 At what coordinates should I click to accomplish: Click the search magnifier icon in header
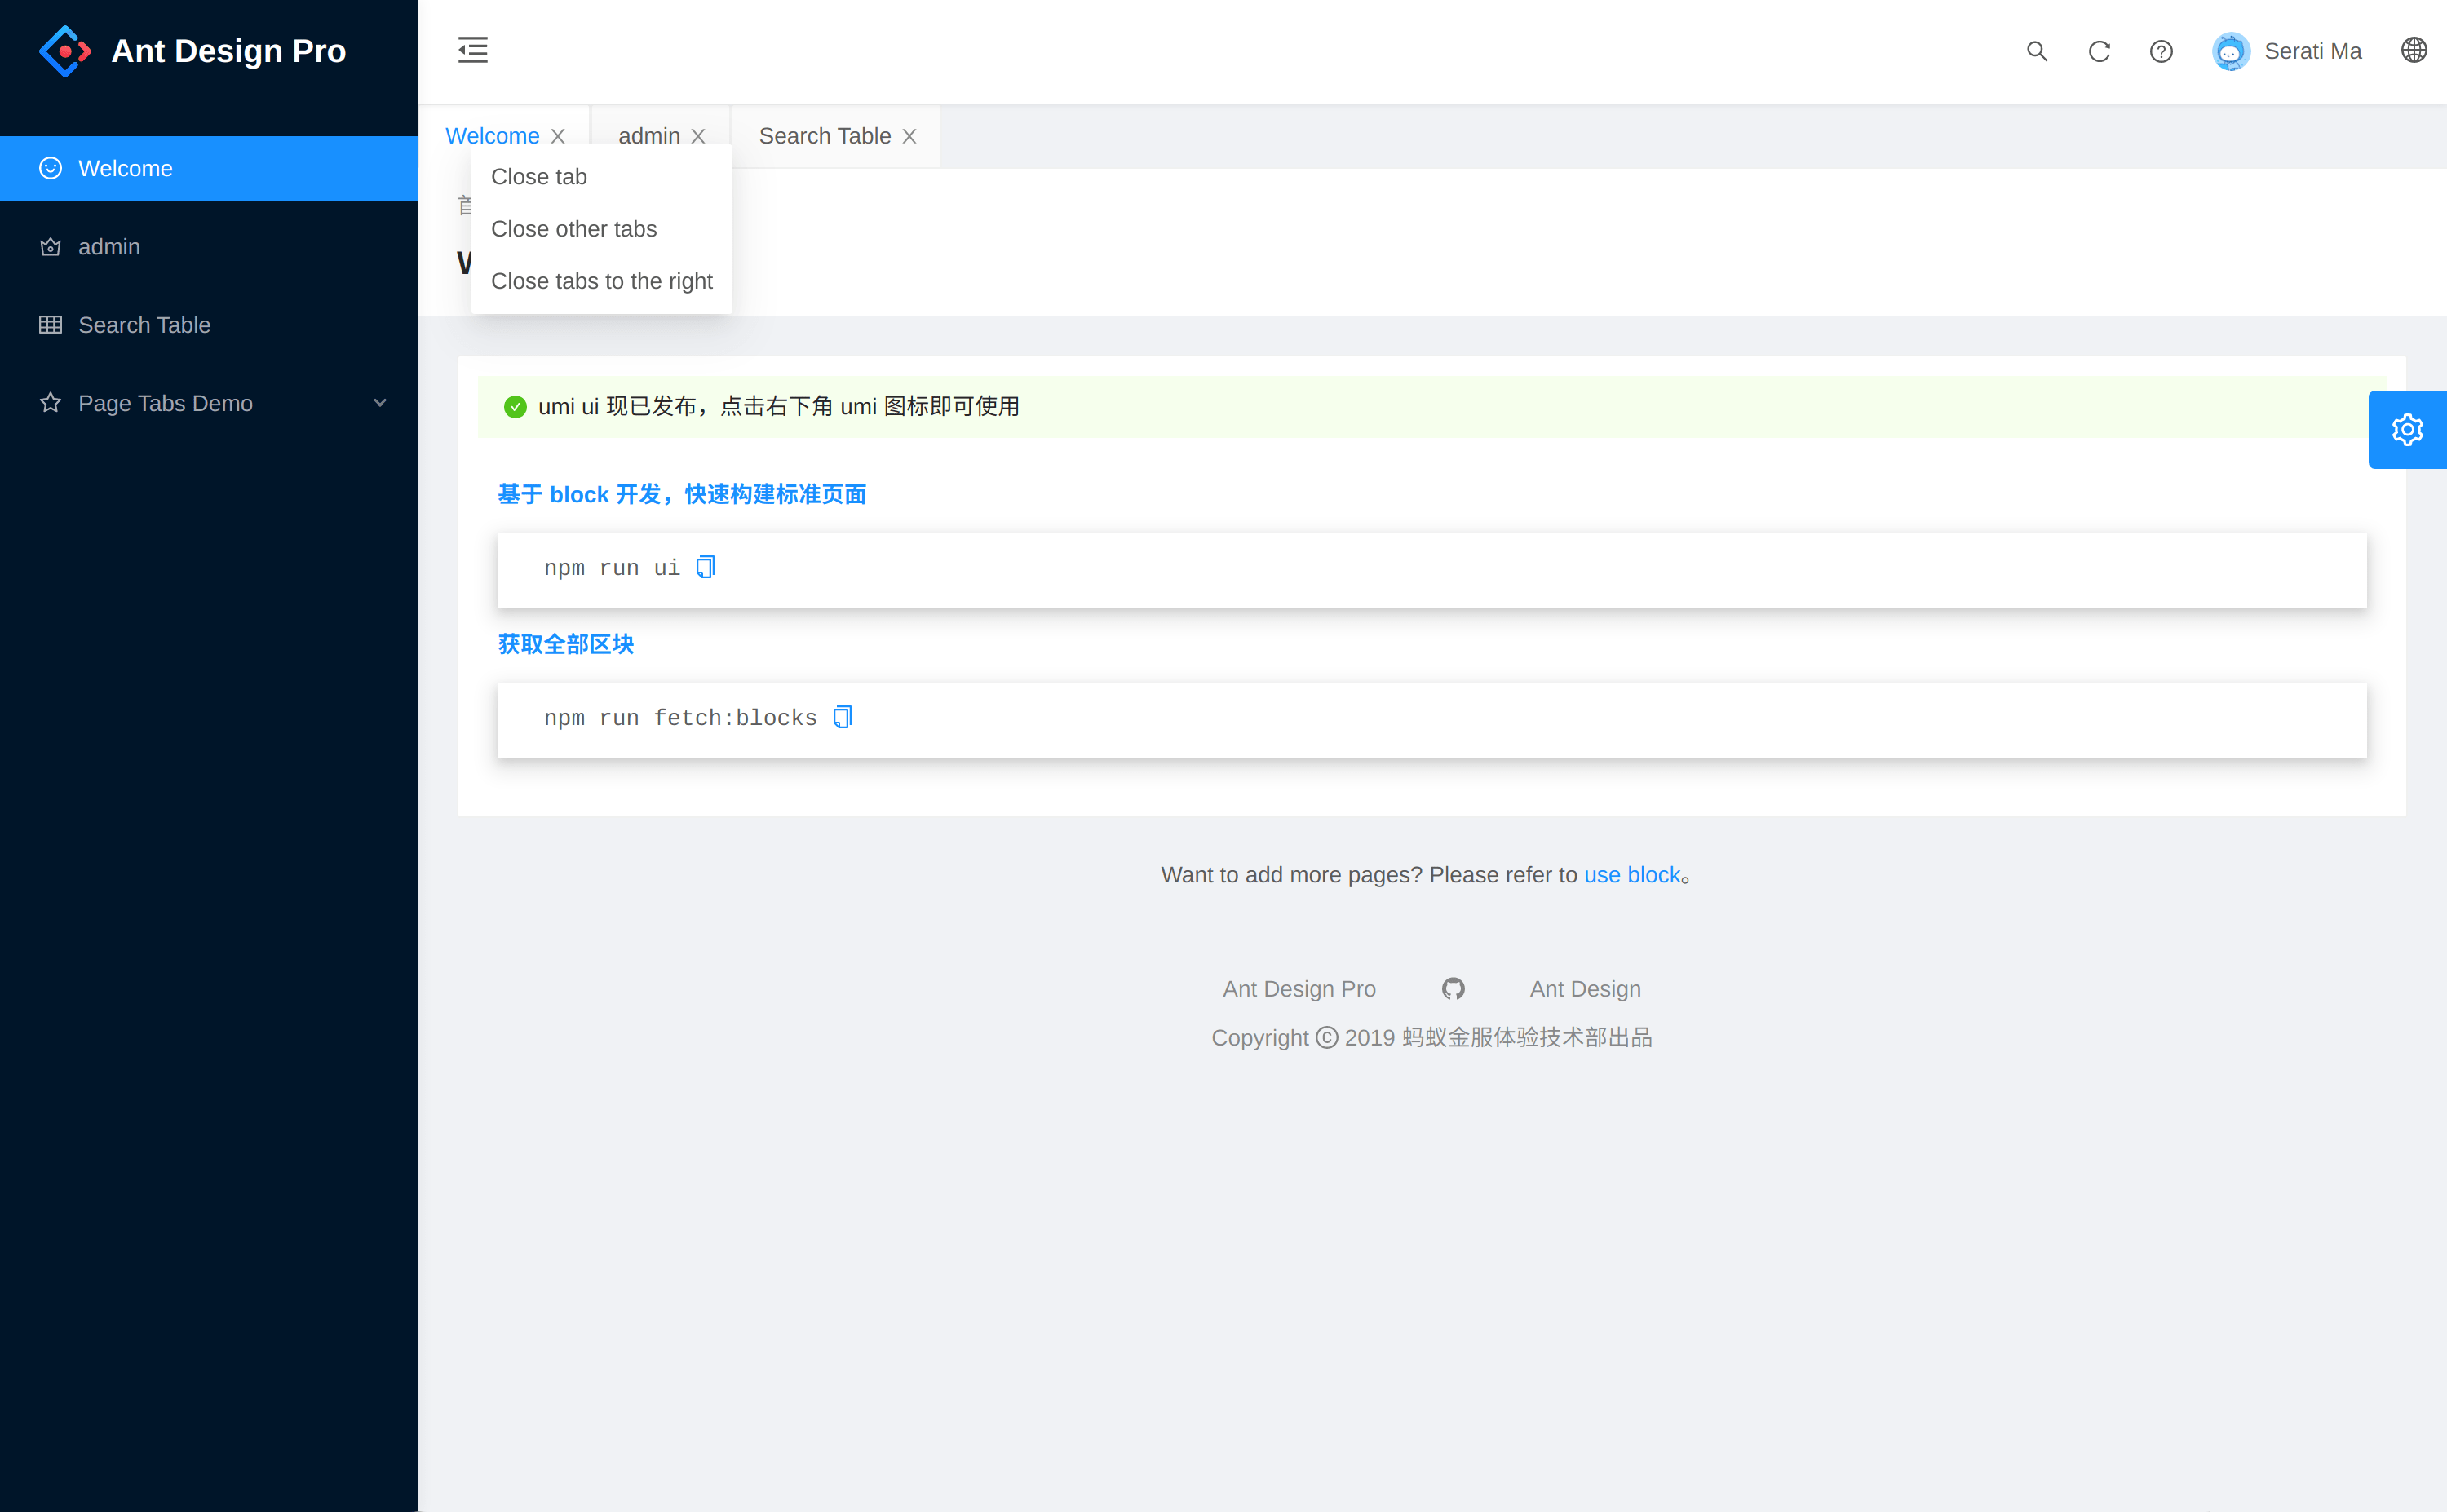tap(2036, 51)
